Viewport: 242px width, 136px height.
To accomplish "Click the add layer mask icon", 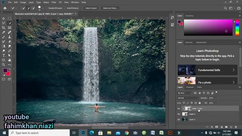I will coord(217,127).
